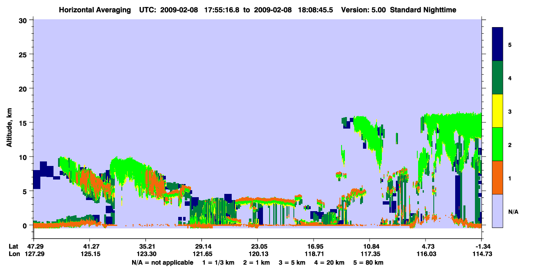Click the dark blue level 5 color swatch
This screenshot has height=274, width=535.
point(498,44)
